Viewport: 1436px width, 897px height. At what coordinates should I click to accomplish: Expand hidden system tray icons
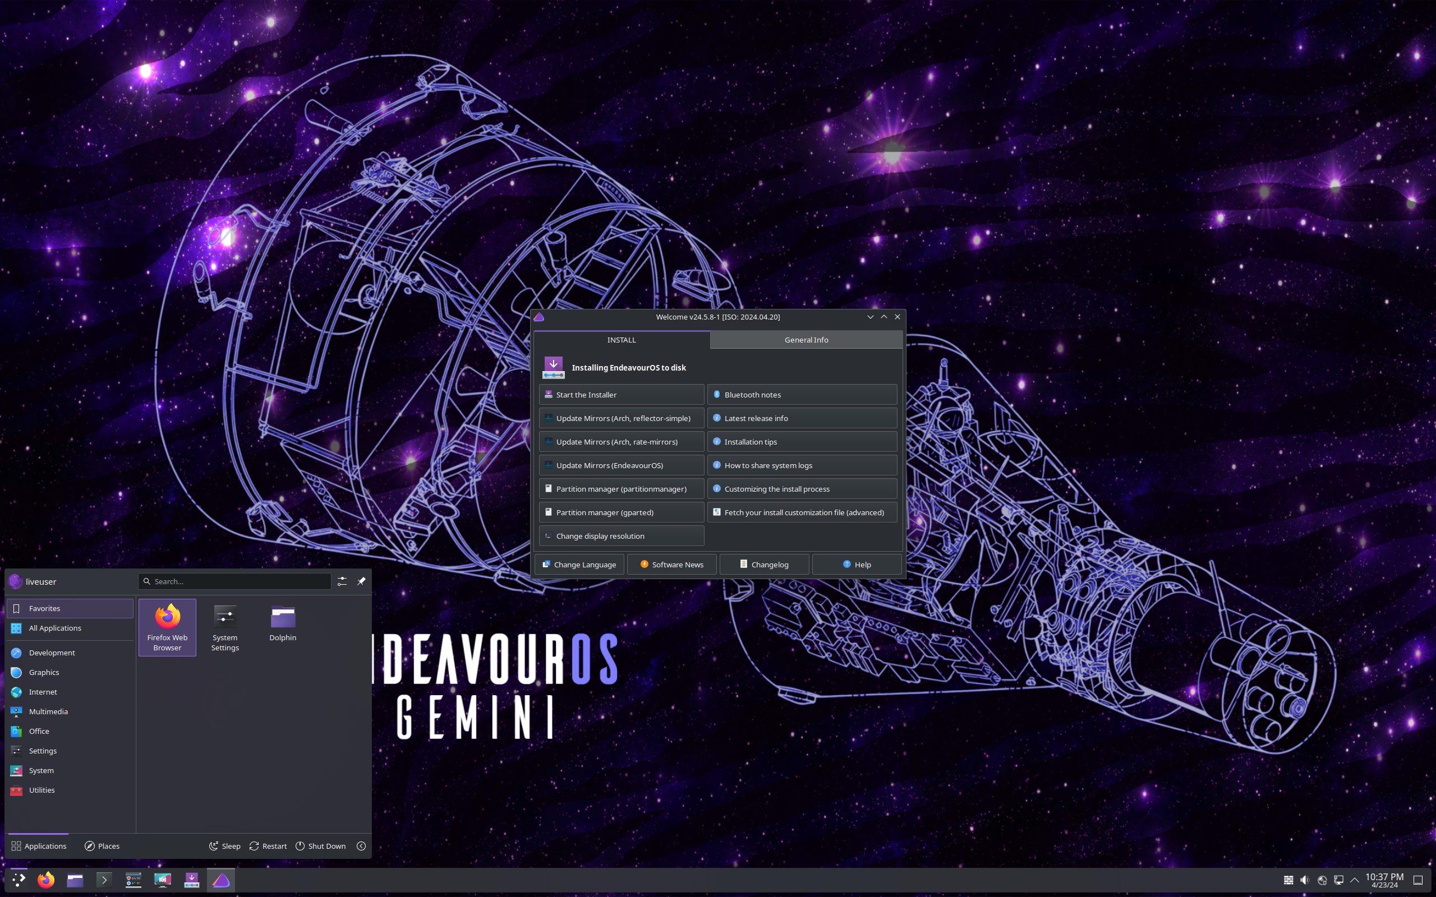point(1355,880)
